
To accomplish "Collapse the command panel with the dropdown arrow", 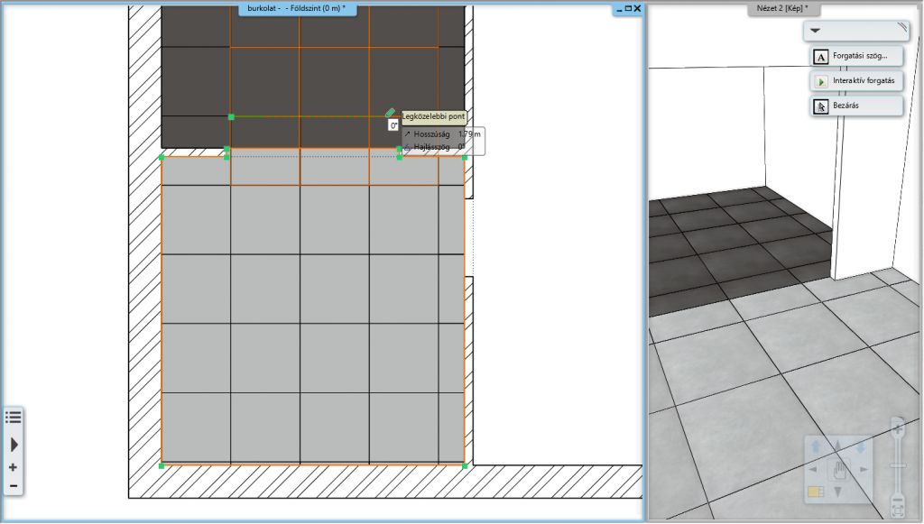I will [x=815, y=31].
